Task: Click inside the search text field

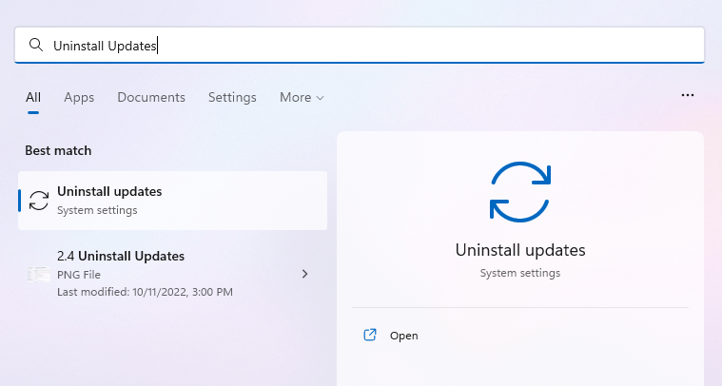Action: click(381, 45)
